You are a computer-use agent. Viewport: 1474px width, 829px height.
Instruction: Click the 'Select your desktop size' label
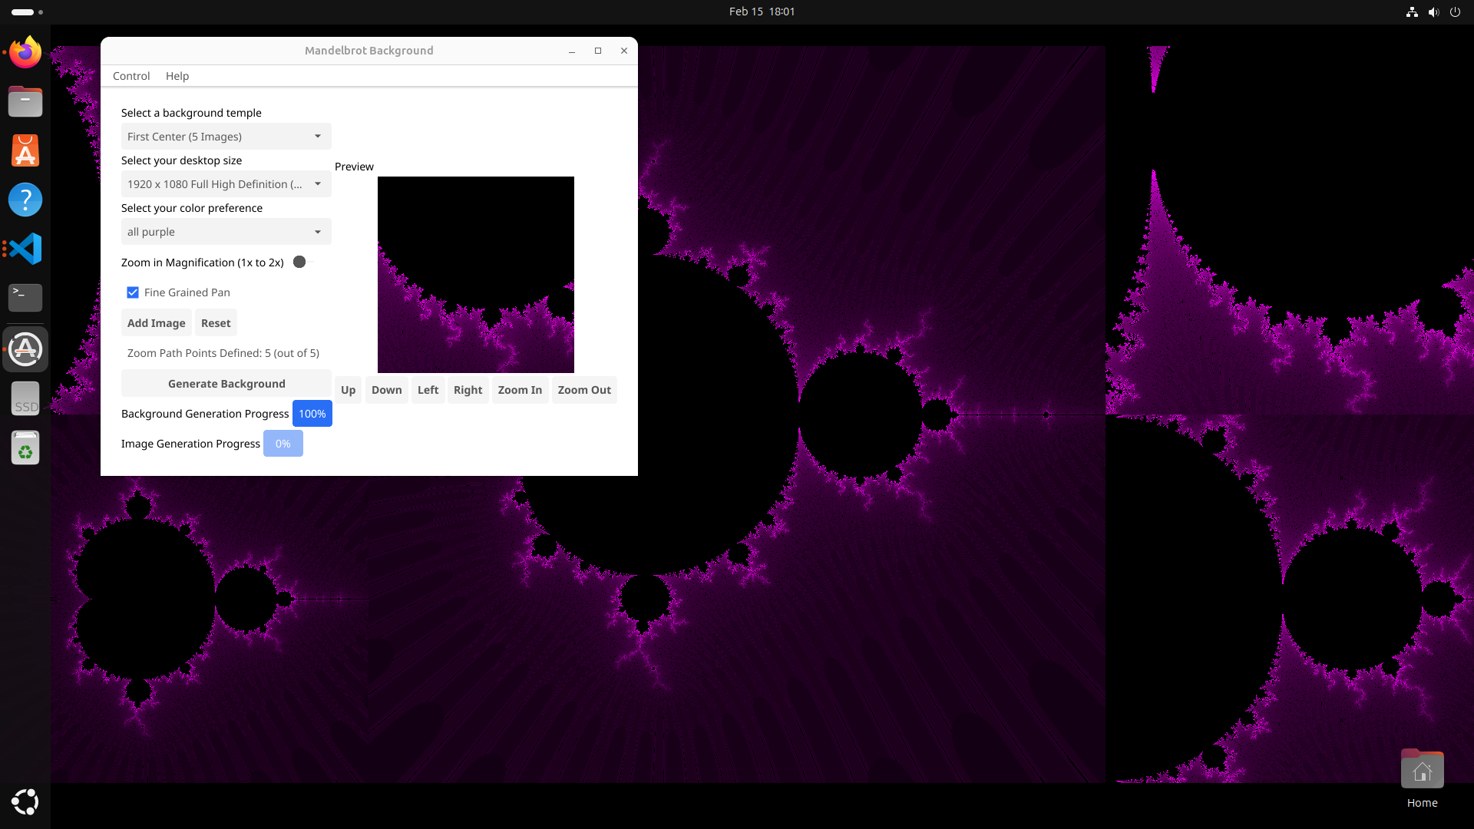(181, 160)
